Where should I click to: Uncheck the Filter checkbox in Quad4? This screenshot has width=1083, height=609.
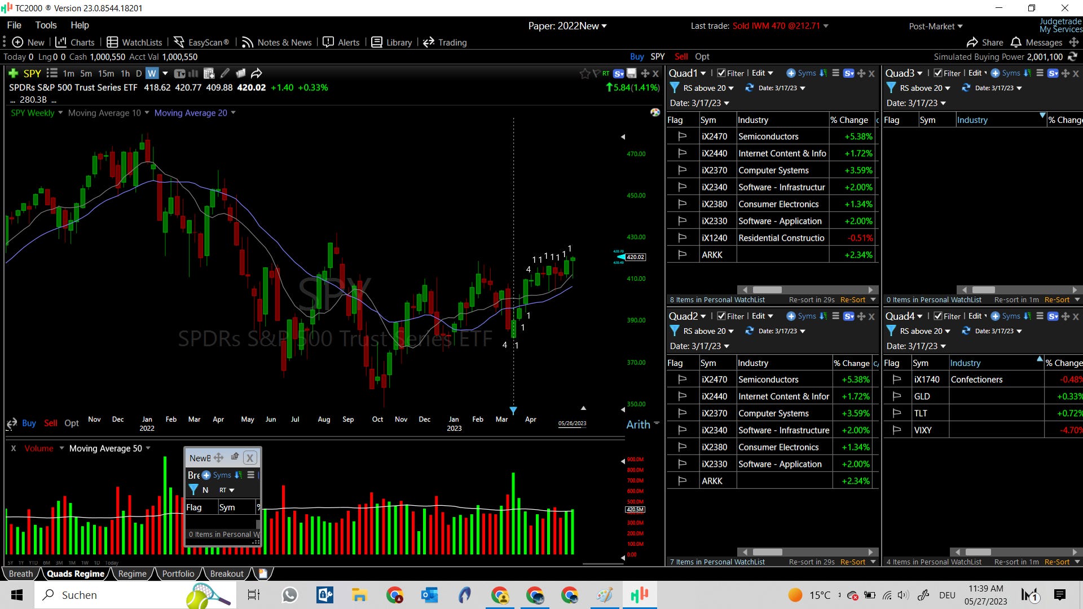938,316
